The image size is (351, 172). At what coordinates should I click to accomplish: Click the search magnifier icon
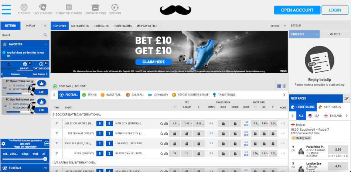tap(45, 35)
